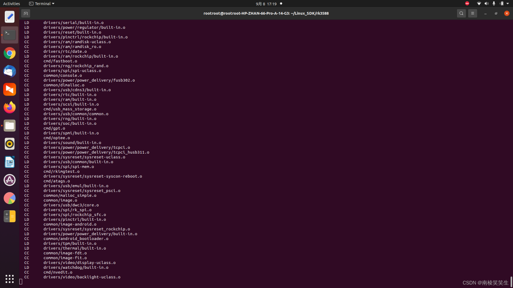The height and width of the screenshot is (288, 513).
Task: Select the Terminal icon in the dock
Action: click(10, 35)
